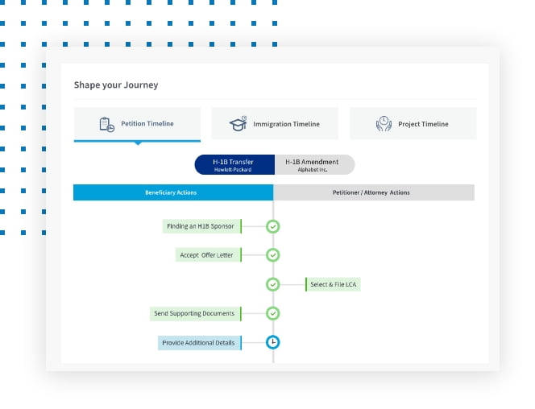
Task: Switch to H-1B Amendment Alphabet Inc.
Action: (x=313, y=165)
